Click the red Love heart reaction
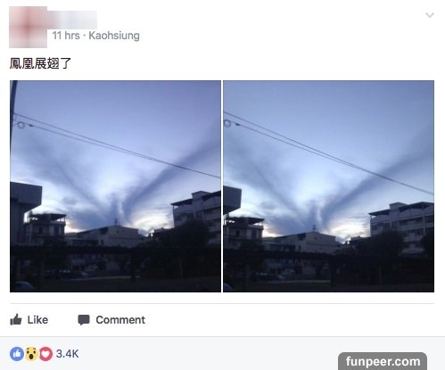Image resolution: width=445 pixels, height=370 pixels. pyautogui.click(x=45, y=354)
